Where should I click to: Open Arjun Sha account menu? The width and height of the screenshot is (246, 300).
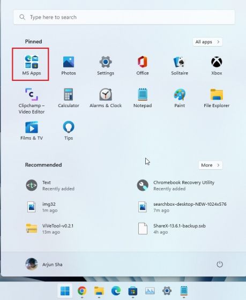click(44, 264)
